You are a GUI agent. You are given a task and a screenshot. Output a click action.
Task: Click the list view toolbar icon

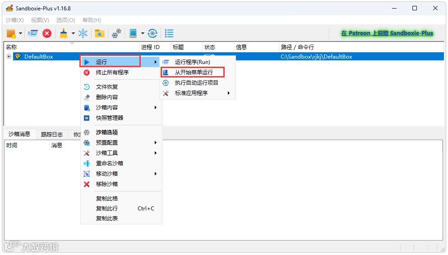point(169,33)
